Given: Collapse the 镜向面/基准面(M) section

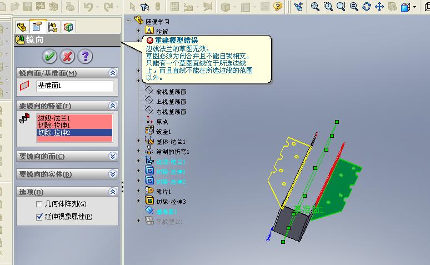Looking at the screenshot, I should (x=113, y=73).
